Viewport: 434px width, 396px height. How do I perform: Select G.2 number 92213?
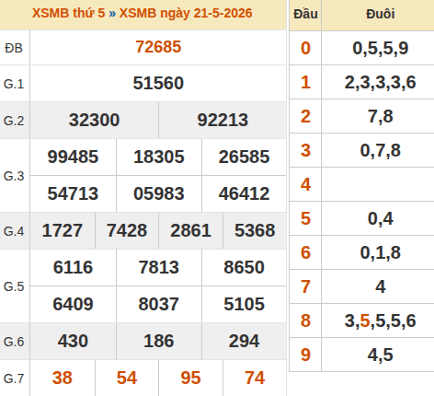pyautogui.click(x=223, y=120)
